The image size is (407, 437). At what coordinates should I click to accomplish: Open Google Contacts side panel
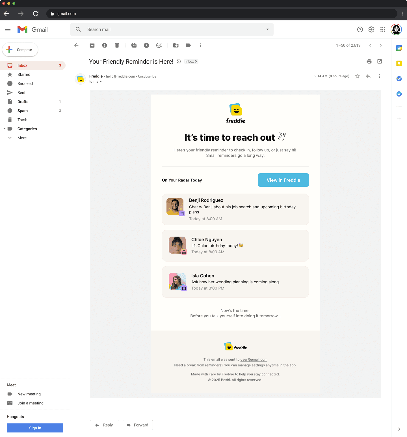click(x=399, y=94)
